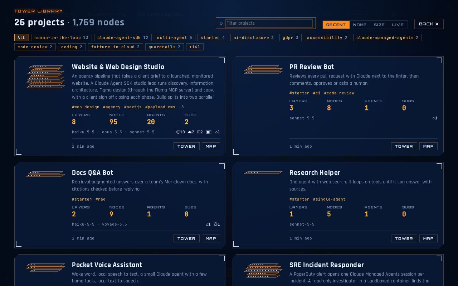The image size is (458, 286).
Task: Open TOWER view for Website & Web Design Studio
Action: pos(186,146)
